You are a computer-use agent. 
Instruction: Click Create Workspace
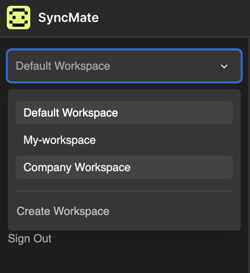point(63,211)
